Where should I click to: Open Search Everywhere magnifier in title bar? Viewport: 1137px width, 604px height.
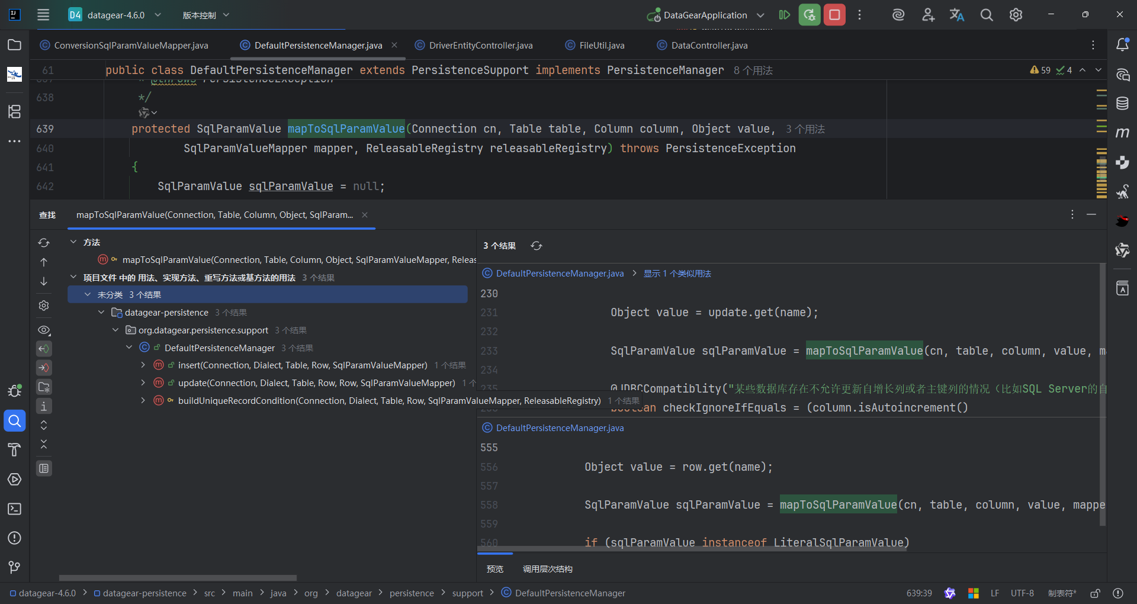tap(987, 15)
